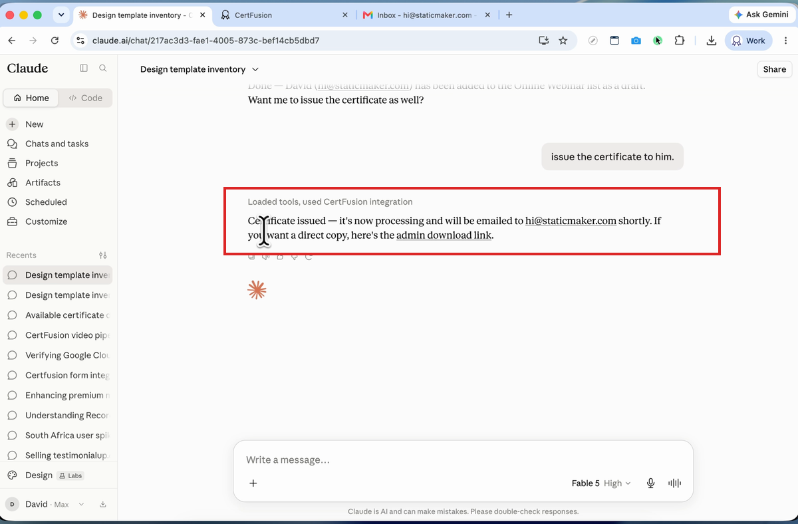Screen dimensions: 798x524
Task: Open 'Selling testimonialup' recent chat
Action: click(59, 456)
